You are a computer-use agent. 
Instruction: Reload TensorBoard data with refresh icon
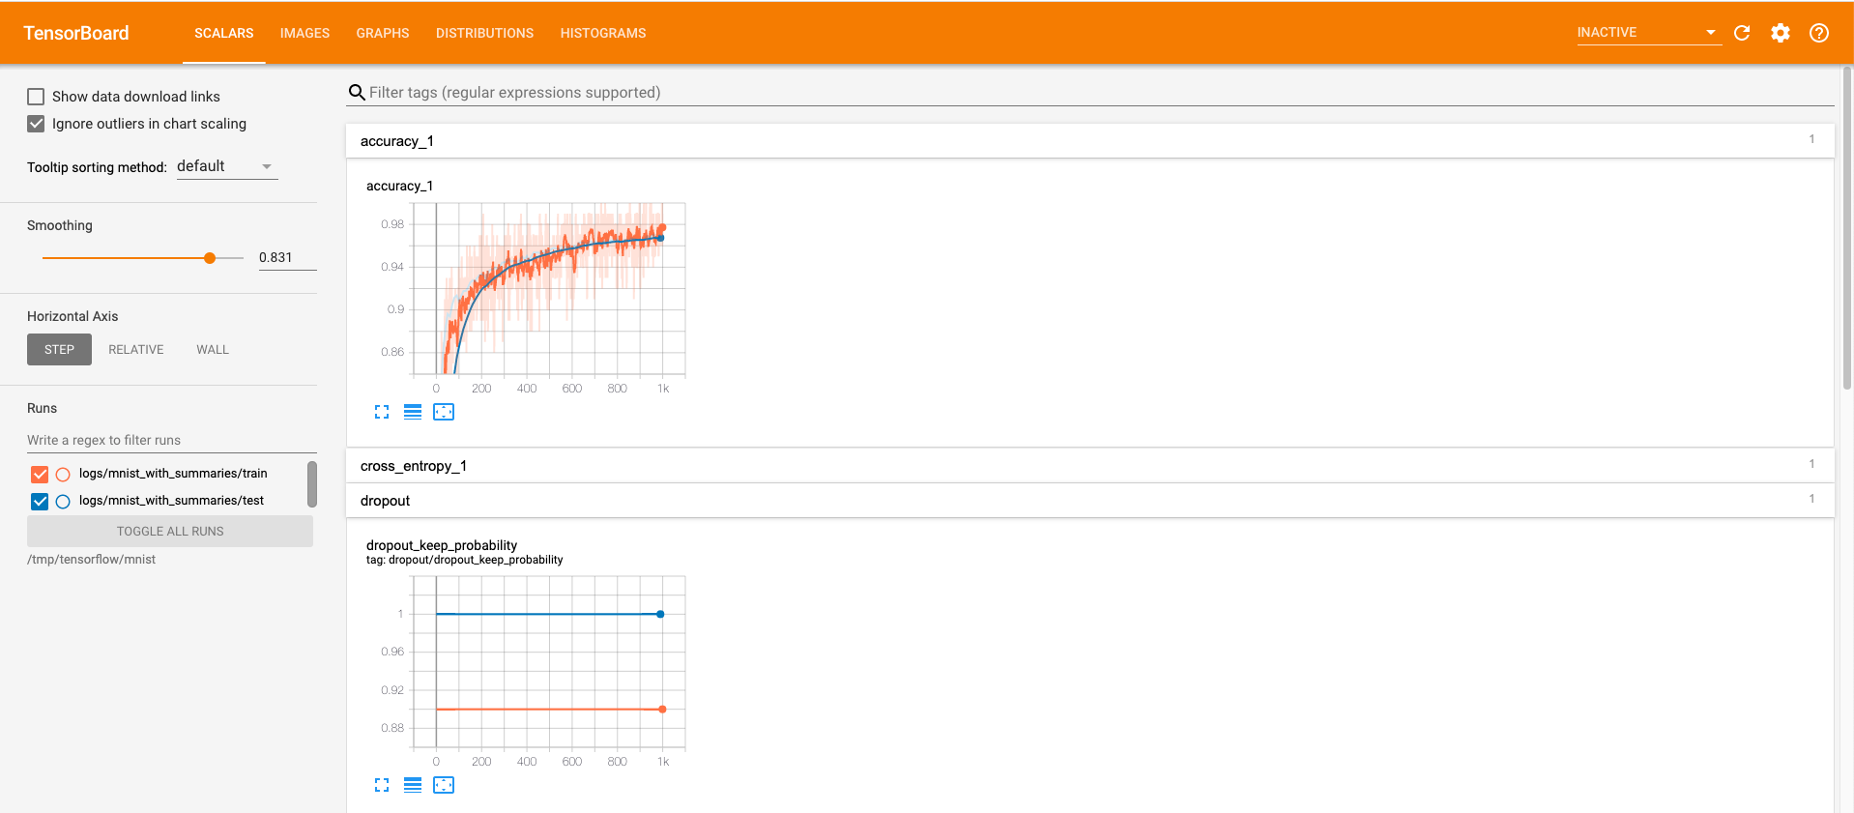click(1742, 33)
